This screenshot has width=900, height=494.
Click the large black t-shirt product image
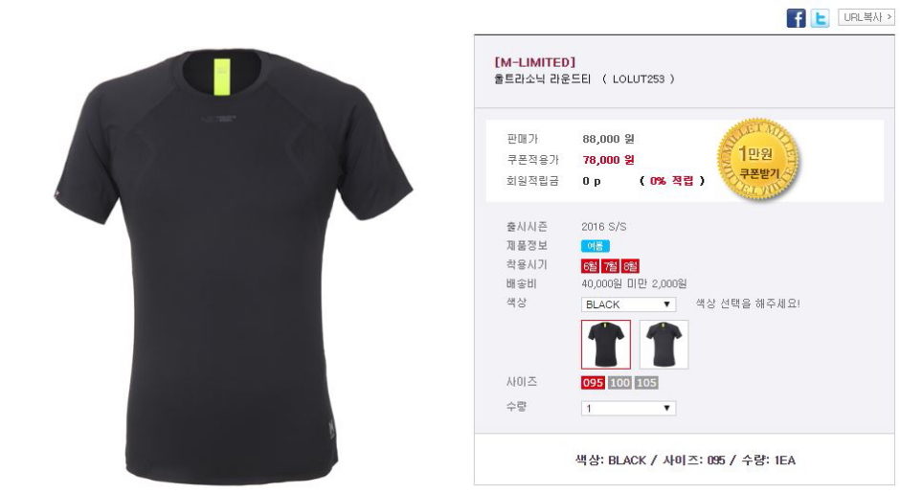[235, 267]
